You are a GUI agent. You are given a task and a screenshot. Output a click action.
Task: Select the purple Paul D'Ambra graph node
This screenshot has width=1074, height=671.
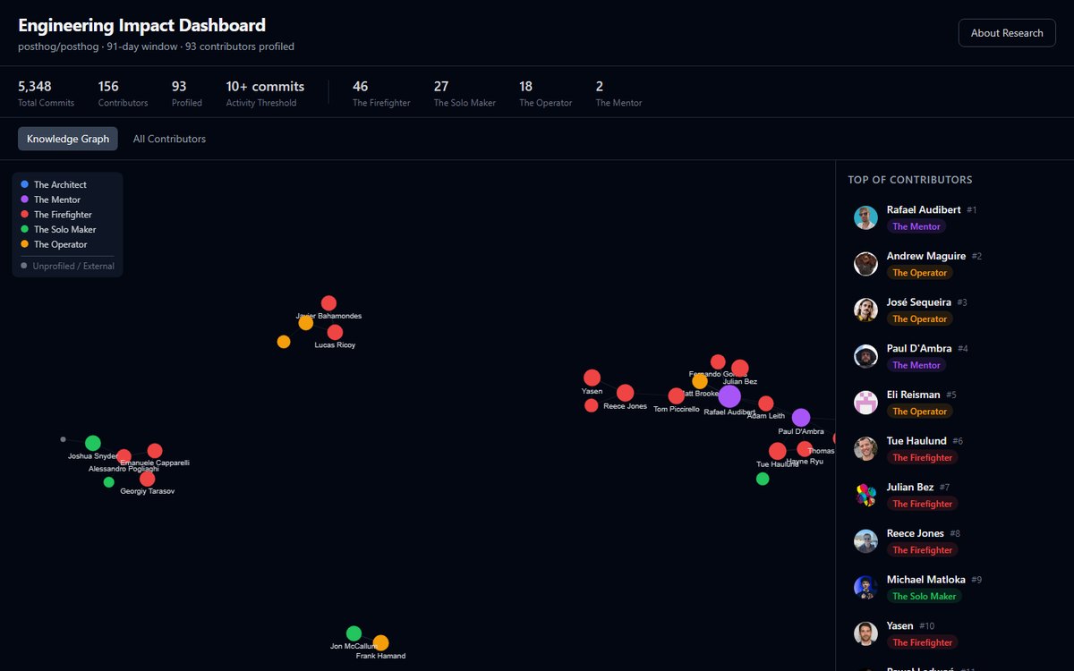801,418
